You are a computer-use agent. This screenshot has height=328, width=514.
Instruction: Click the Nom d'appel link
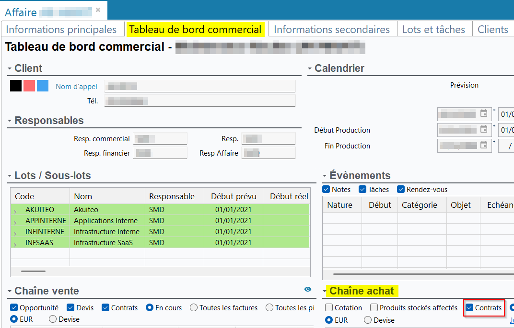(76, 87)
